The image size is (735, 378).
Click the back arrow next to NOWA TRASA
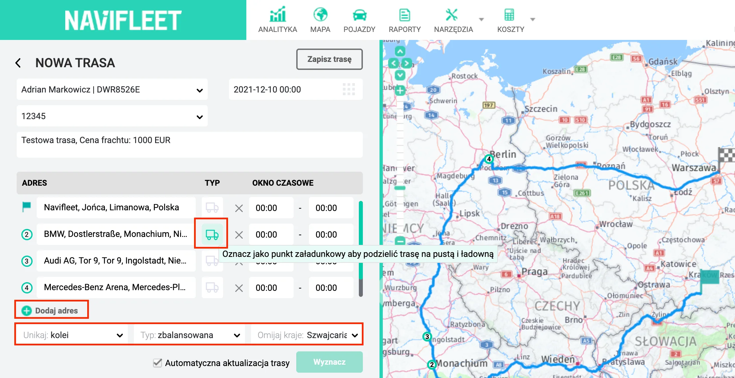coord(18,63)
